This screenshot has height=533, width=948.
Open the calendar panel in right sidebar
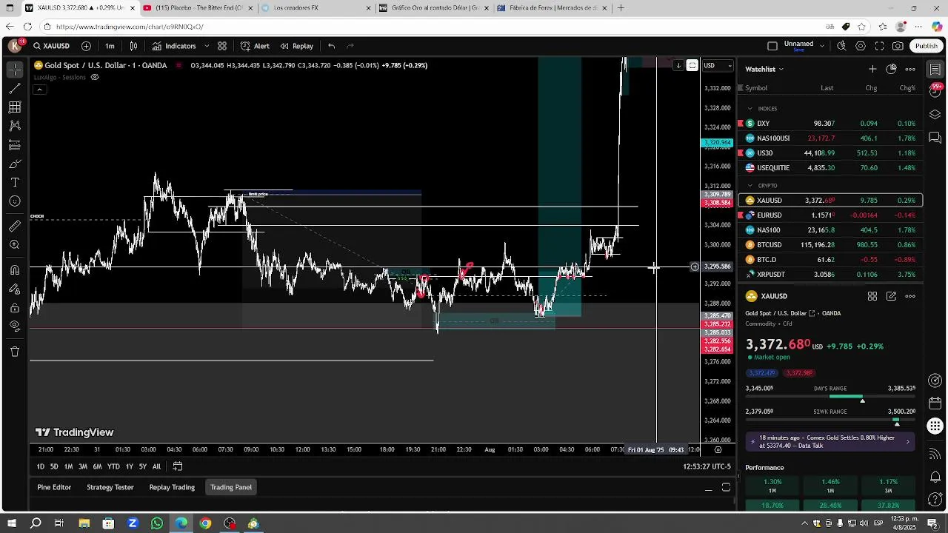point(935,403)
